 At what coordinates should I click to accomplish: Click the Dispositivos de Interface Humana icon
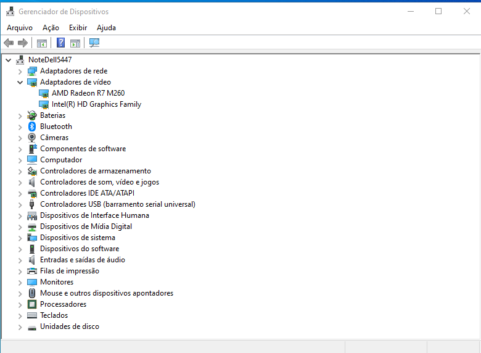pyautogui.click(x=32, y=216)
